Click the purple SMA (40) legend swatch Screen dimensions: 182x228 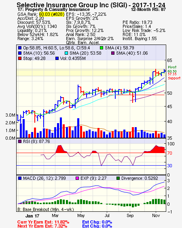click(x=113, y=53)
